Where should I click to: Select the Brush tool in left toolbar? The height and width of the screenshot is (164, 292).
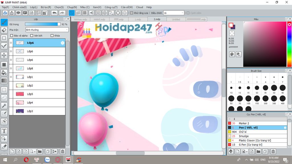(4, 22)
